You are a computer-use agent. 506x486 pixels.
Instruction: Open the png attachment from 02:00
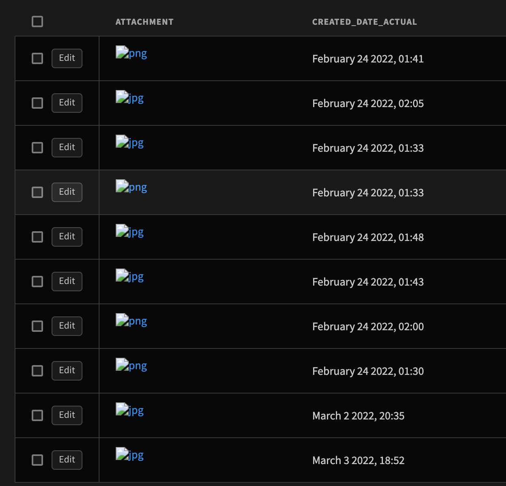click(131, 321)
